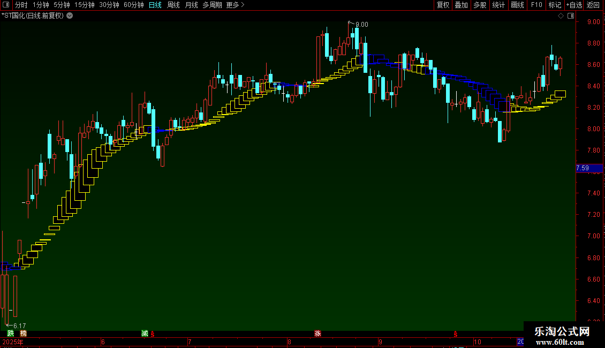Open the dropdown arrow next to *ST国化 title
Image resolution: width=605 pixels, height=348 pixels.
70,16
